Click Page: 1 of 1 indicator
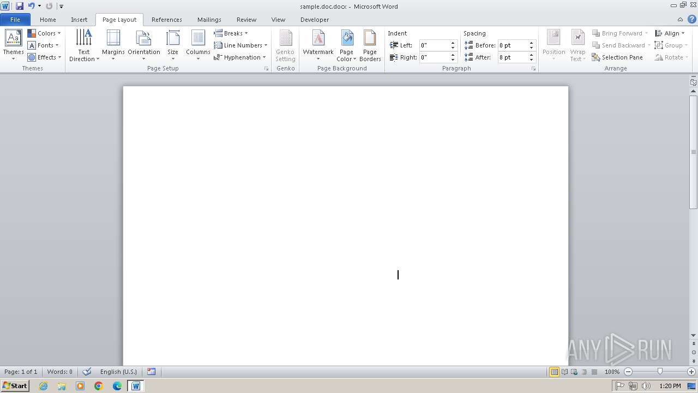 (21, 372)
